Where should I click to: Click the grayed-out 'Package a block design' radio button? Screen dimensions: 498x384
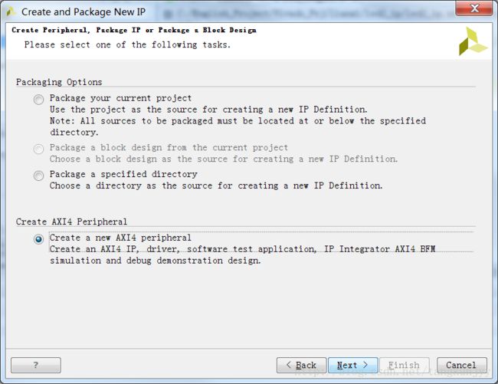(x=39, y=149)
